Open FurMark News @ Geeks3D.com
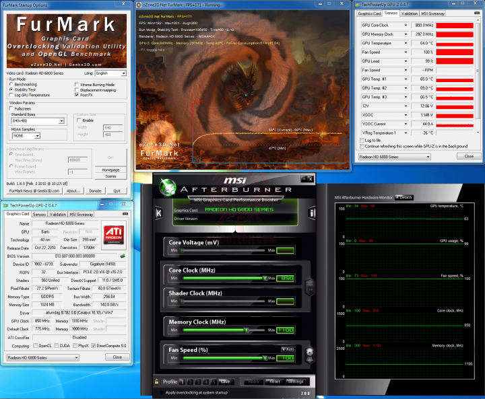The width and height of the screenshot is (485, 399). click(34, 190)
